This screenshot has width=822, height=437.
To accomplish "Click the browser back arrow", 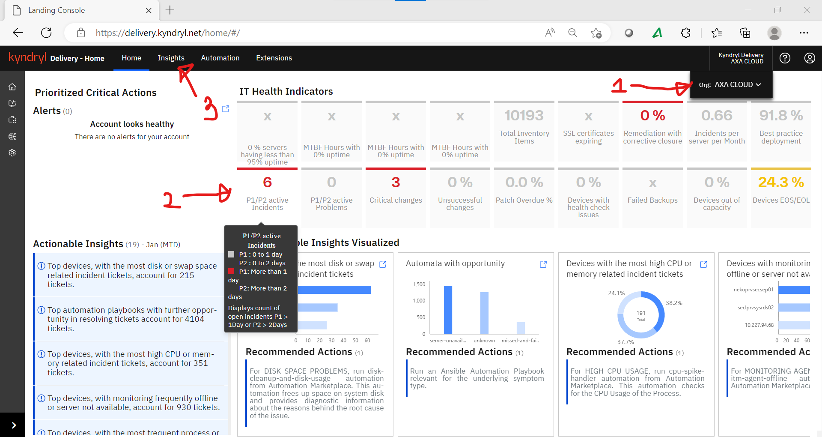I will click(x=18, y=33).
